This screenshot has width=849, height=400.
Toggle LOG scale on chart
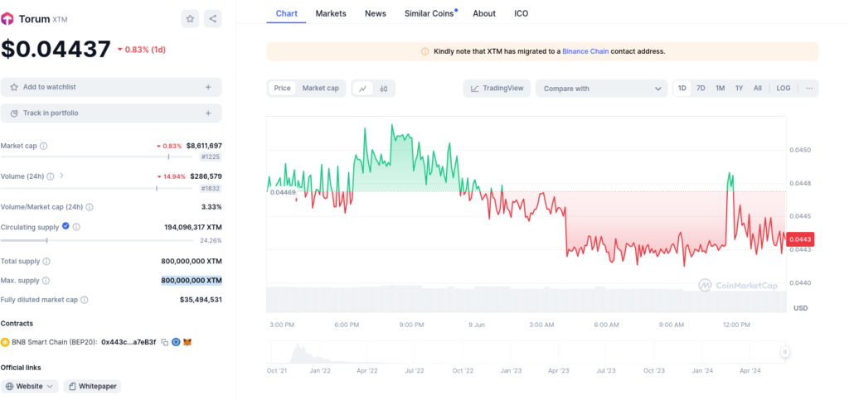pyautogui.click(x=784, y=88)
